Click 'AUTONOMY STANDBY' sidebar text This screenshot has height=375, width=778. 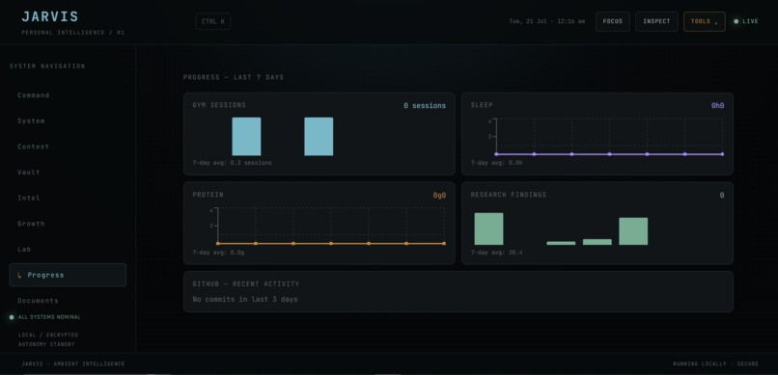[x=46, y=344]
